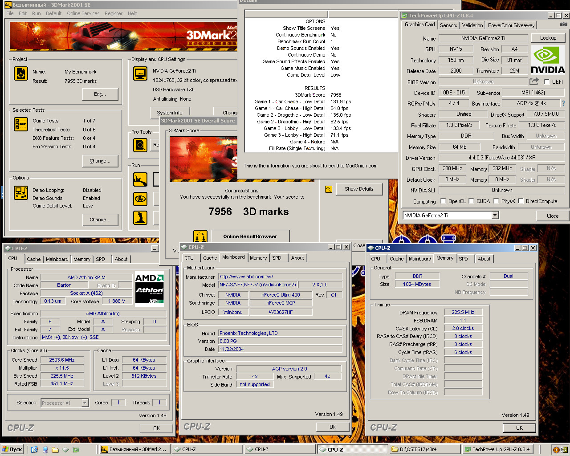
Task: Click the NVIDIA logo in GPU-Z
Action: click(x=548, y=60)
